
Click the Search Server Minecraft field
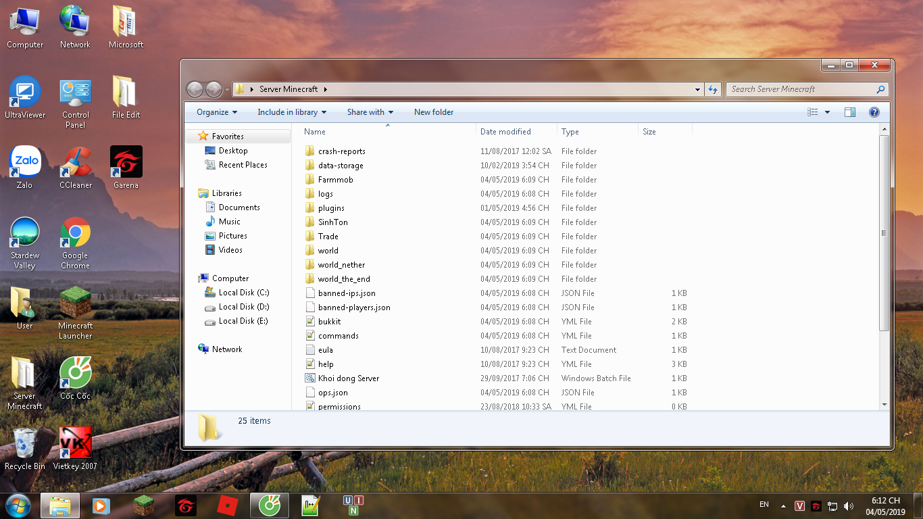(x=801, y=89)
